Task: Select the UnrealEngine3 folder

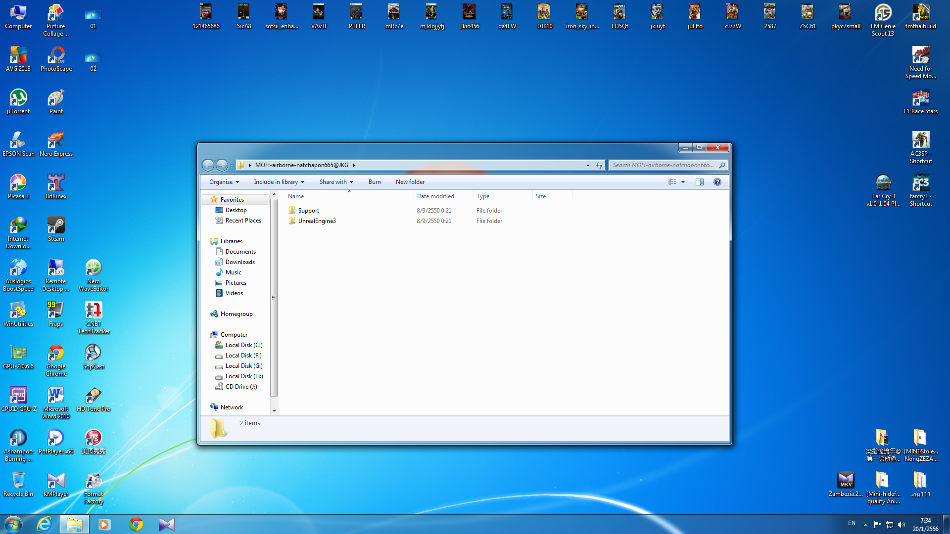Action: click(x=317, y=221)
